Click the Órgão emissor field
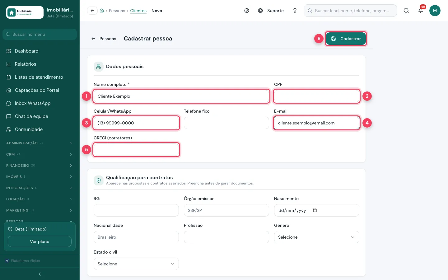 pos(226,210)
